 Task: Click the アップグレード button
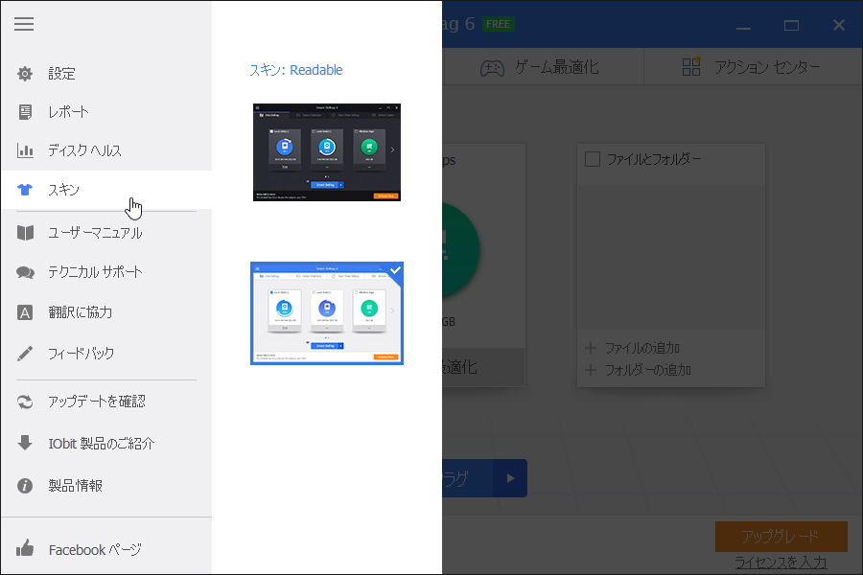pos(781,537)
